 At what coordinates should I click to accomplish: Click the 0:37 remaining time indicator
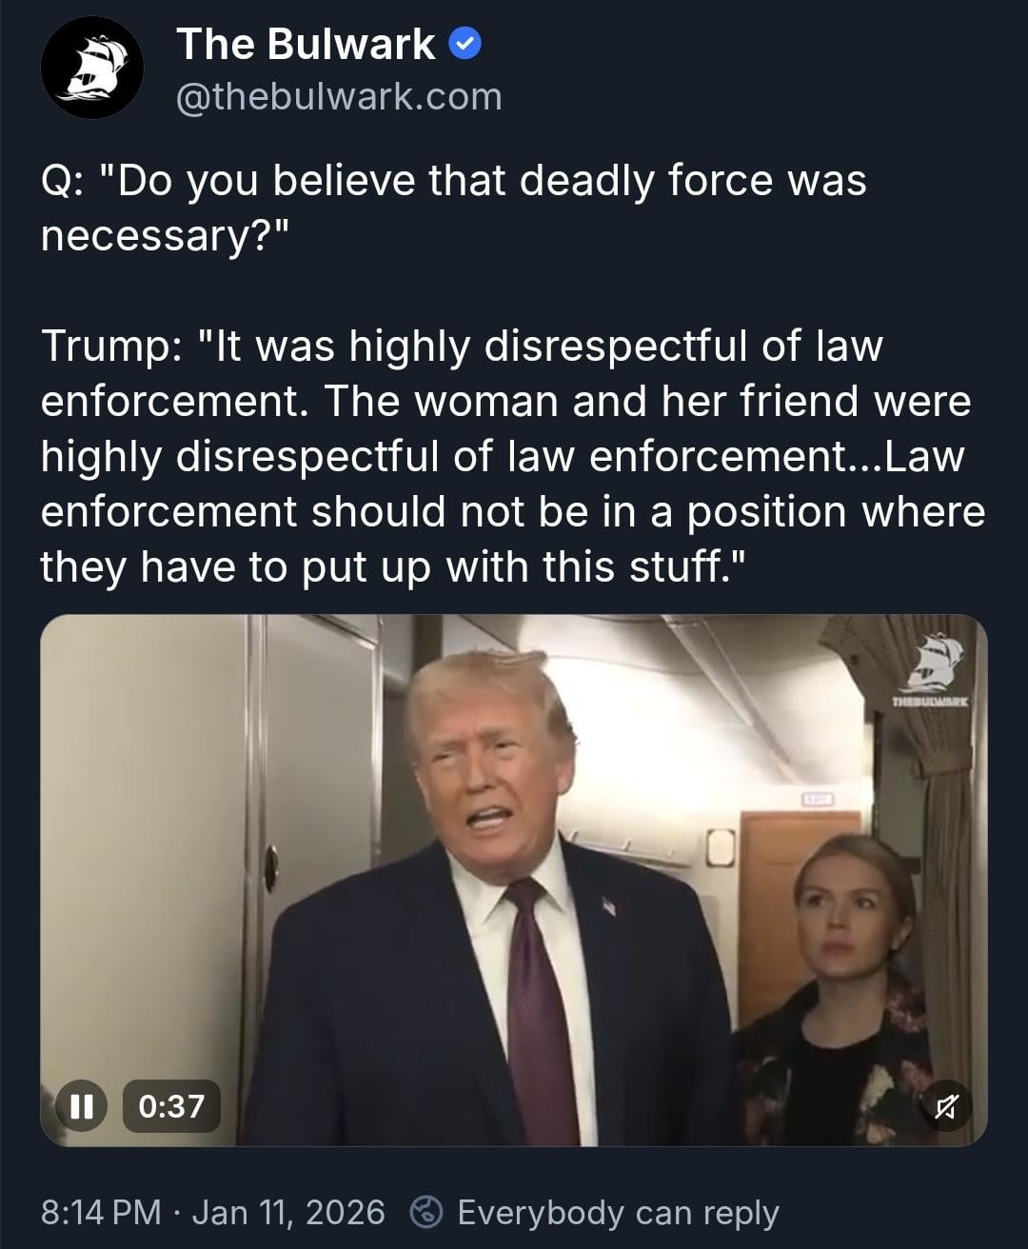point(171,1105)
